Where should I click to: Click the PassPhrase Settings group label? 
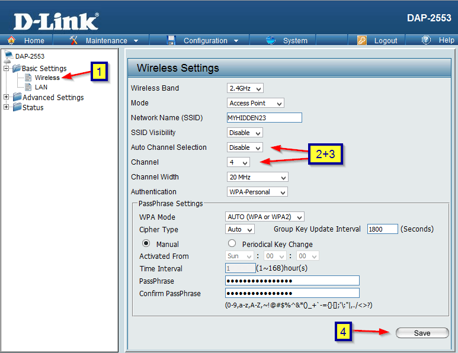(x=171, y=204)
